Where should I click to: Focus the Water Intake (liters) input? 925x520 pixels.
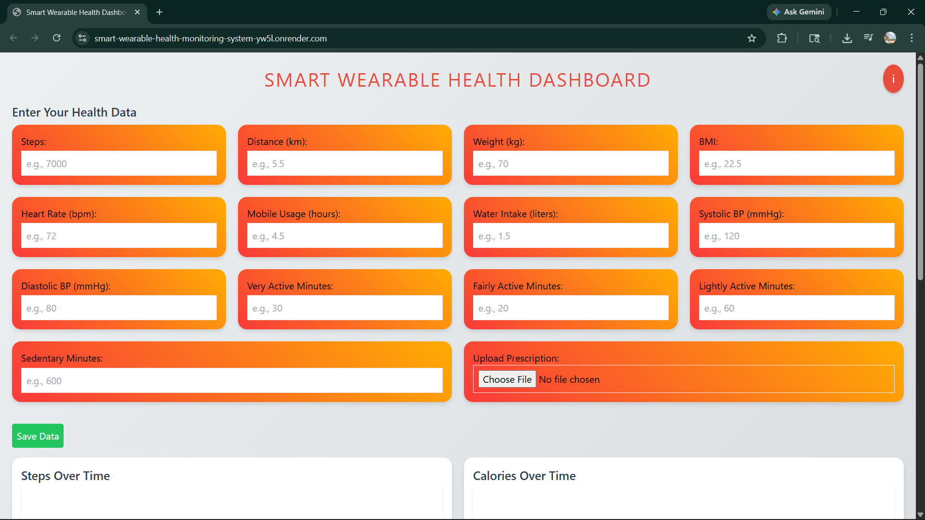[571, 236]
